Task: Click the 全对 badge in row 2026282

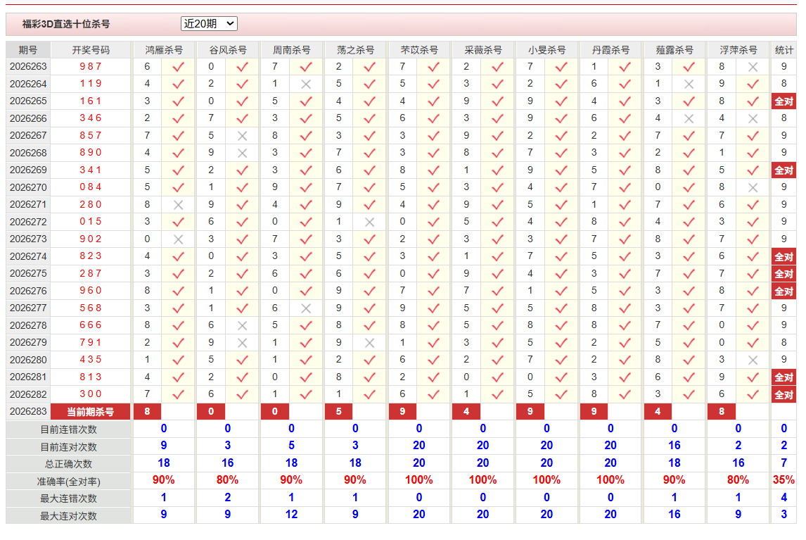Action: [x=784, y=395]
